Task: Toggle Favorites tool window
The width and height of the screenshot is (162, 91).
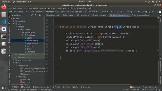Action: point(9,65)
